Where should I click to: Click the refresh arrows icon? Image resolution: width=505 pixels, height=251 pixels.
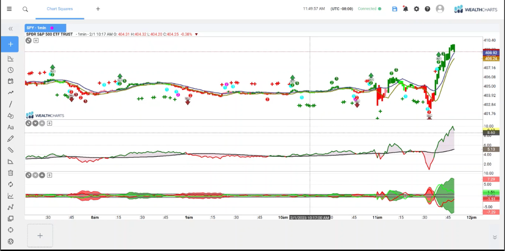[x=10, y=184]
